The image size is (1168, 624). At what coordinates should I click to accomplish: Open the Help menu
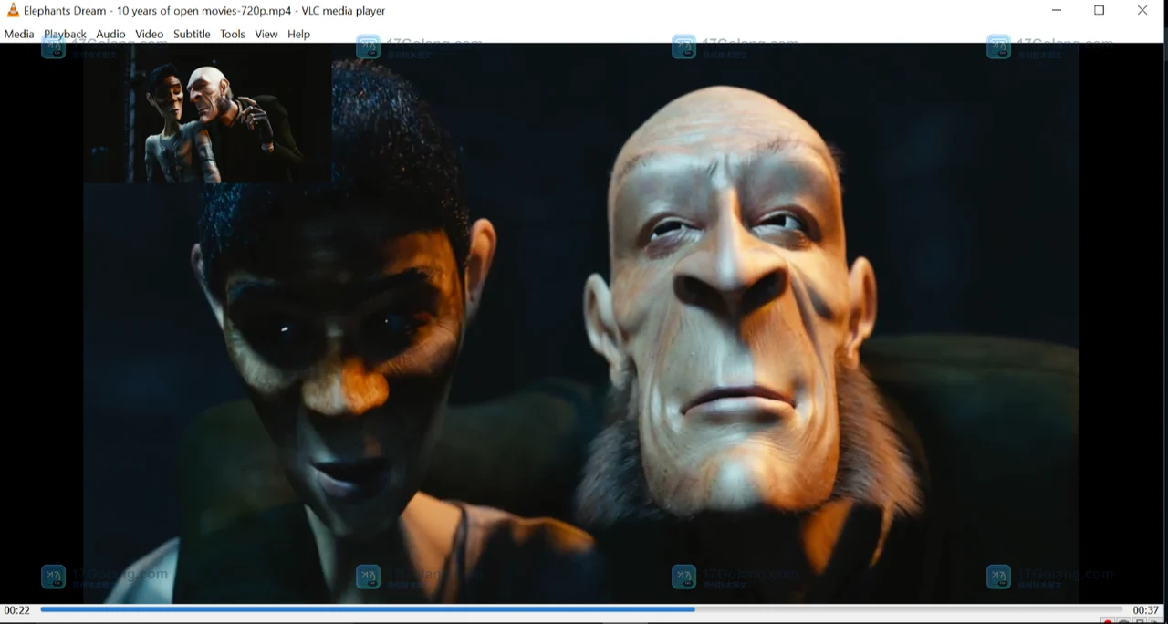[298, 34]
